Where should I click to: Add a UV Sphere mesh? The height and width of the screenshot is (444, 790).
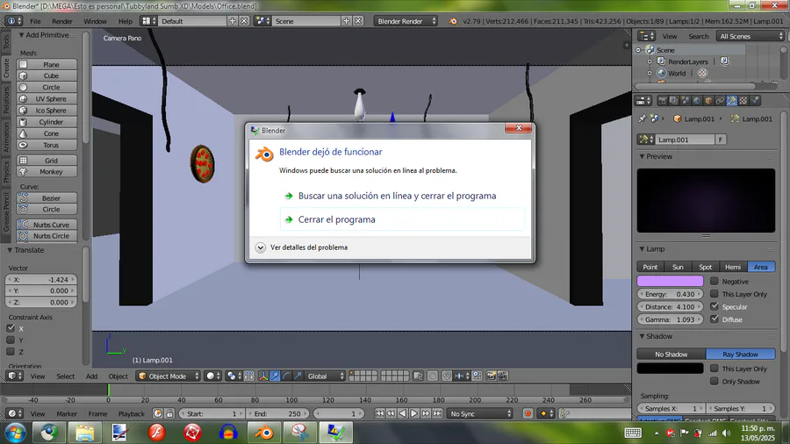47,98
